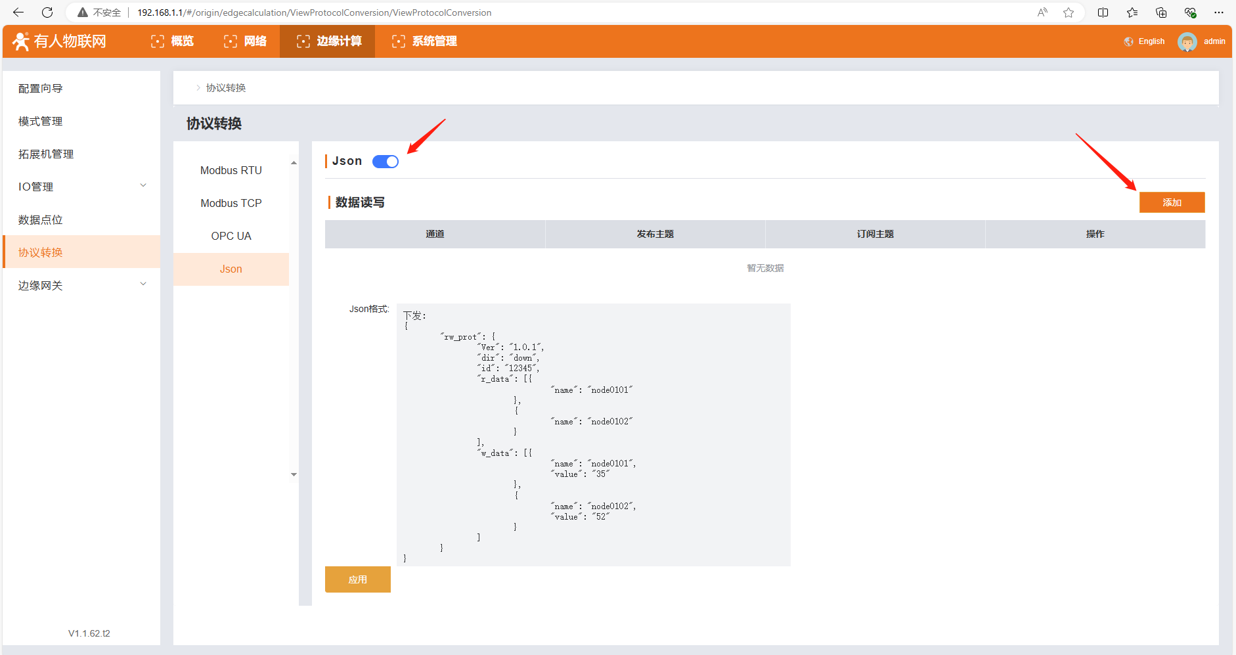Click the 有人物联网 logo
1236x655 pixels.
[x=60, y=41]
